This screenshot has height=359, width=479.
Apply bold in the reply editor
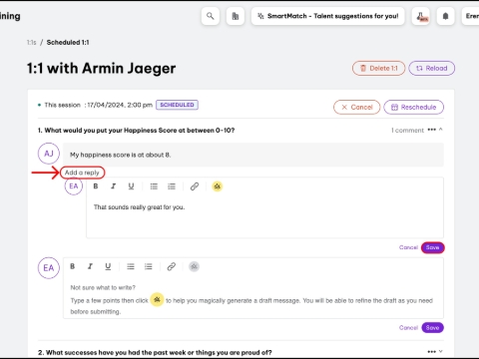[96, 186]
